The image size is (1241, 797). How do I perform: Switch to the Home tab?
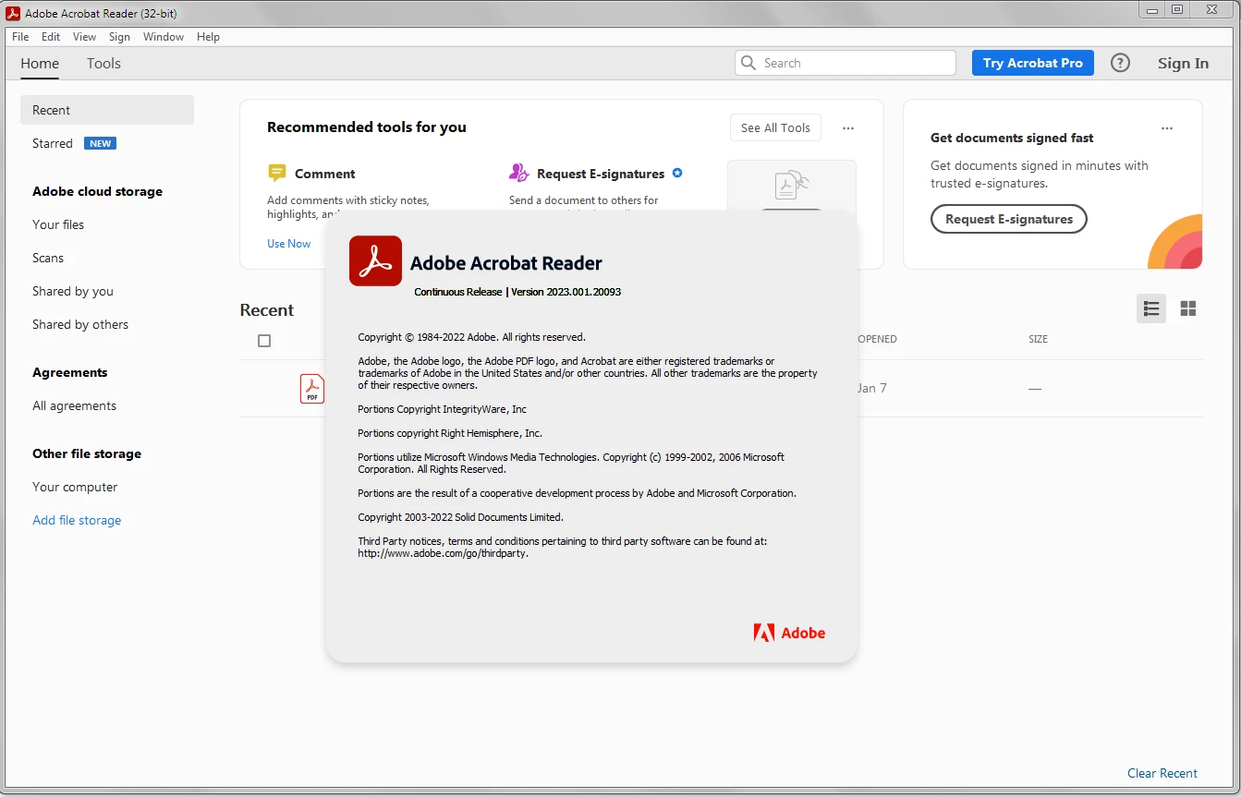tap(40, 64)
